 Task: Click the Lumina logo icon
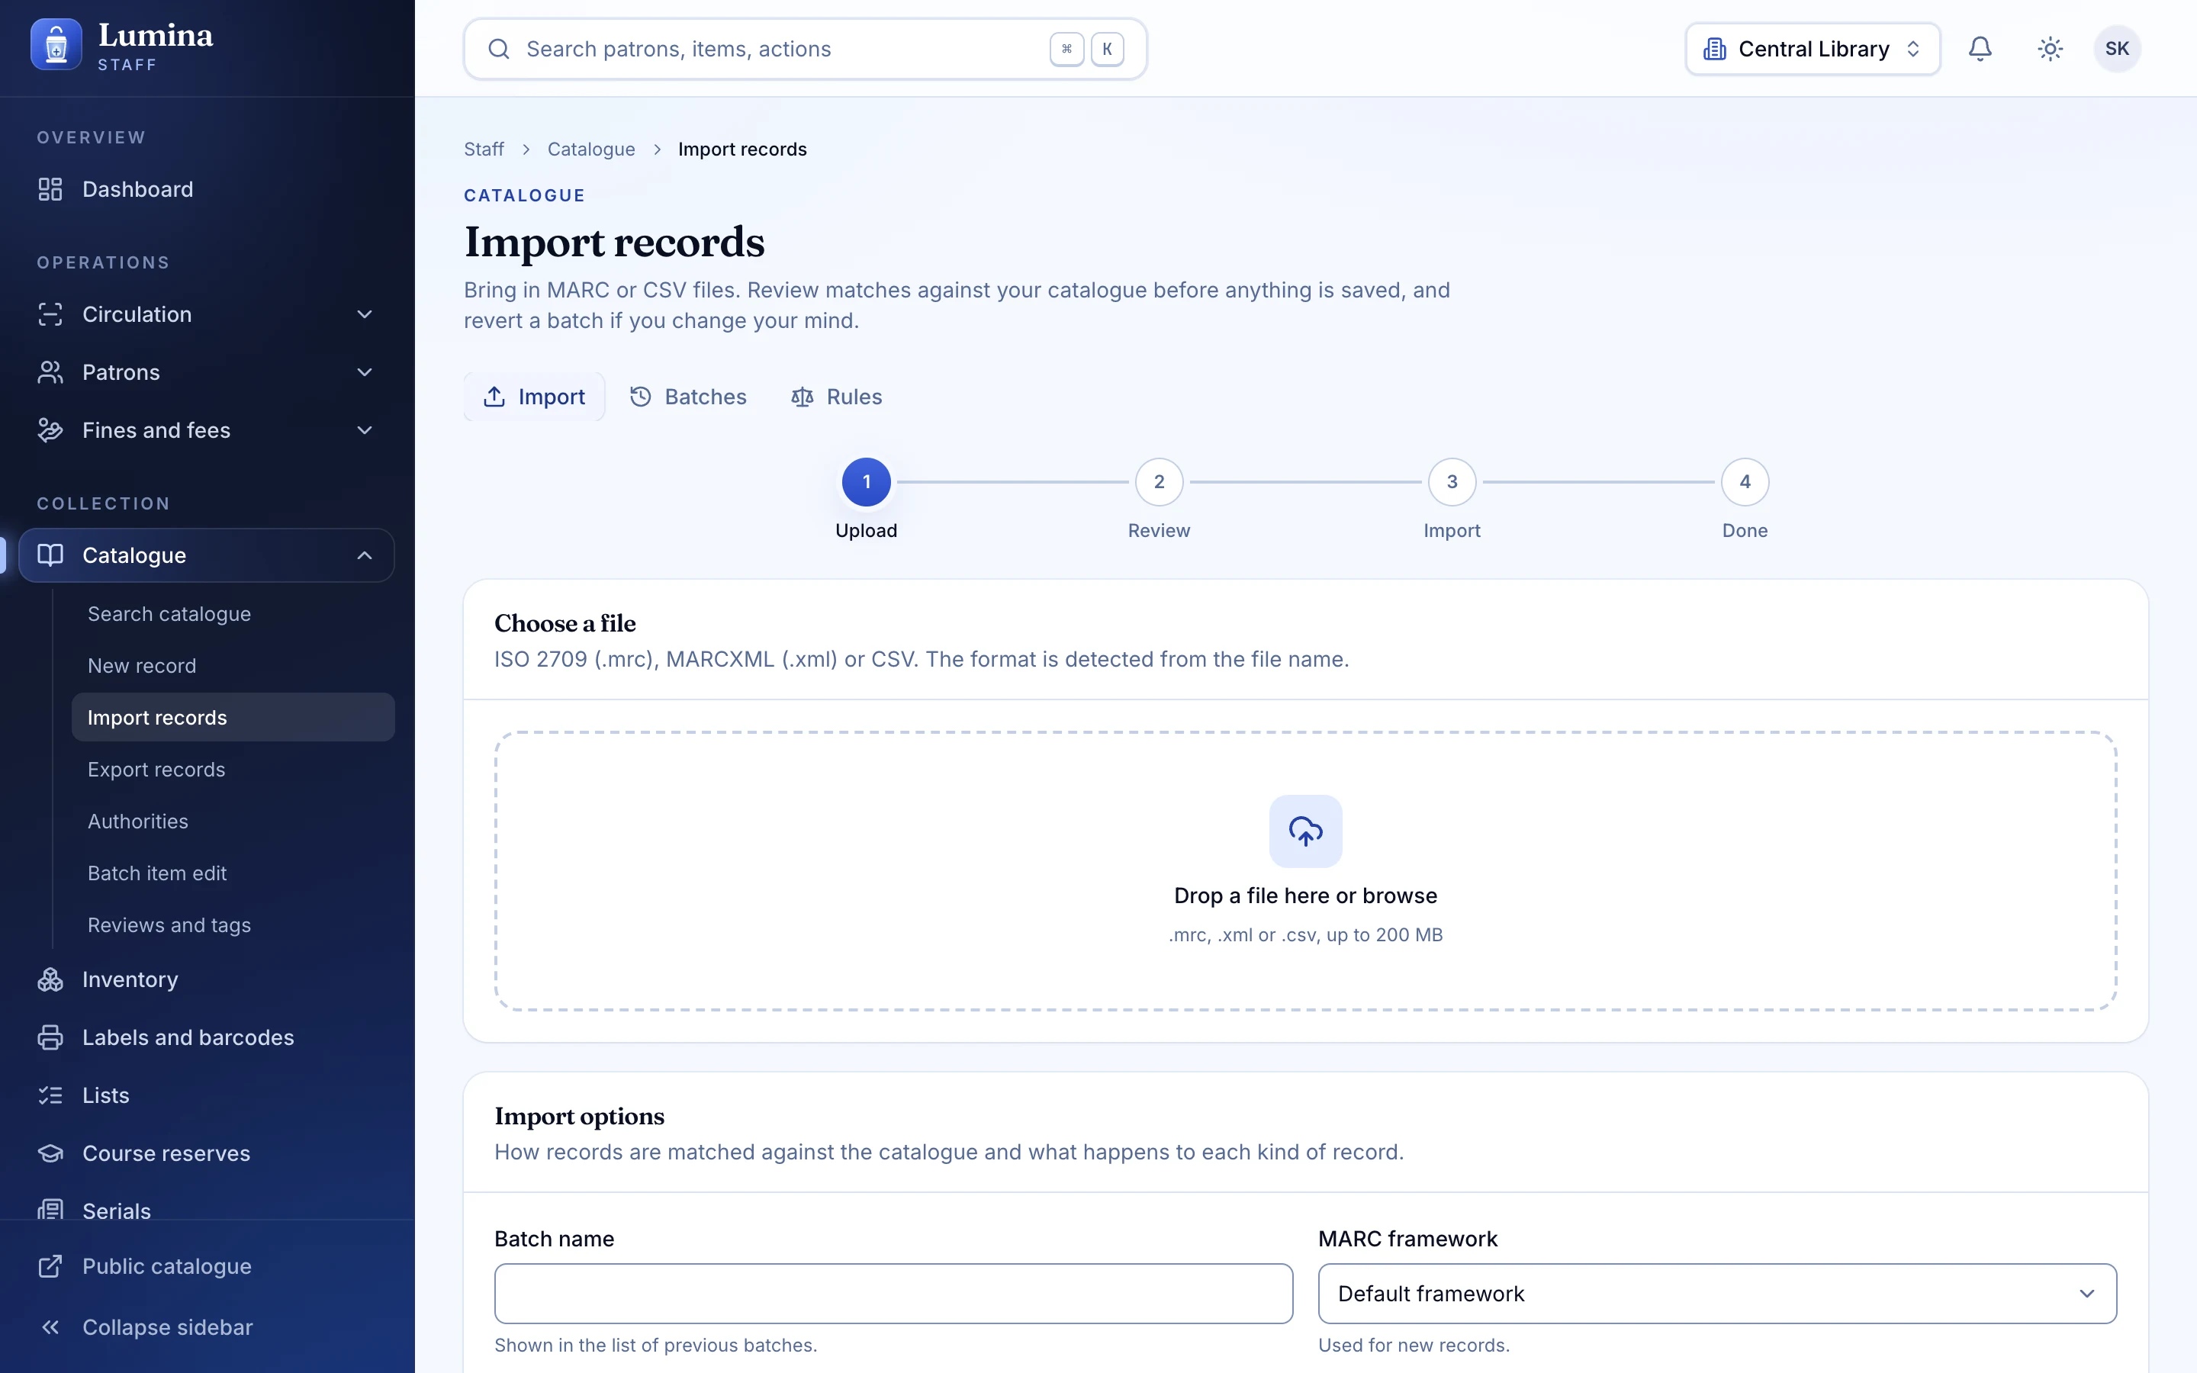(x=56, y=44)
